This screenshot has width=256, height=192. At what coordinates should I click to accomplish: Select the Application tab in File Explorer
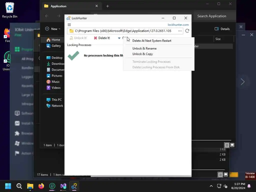71,6
